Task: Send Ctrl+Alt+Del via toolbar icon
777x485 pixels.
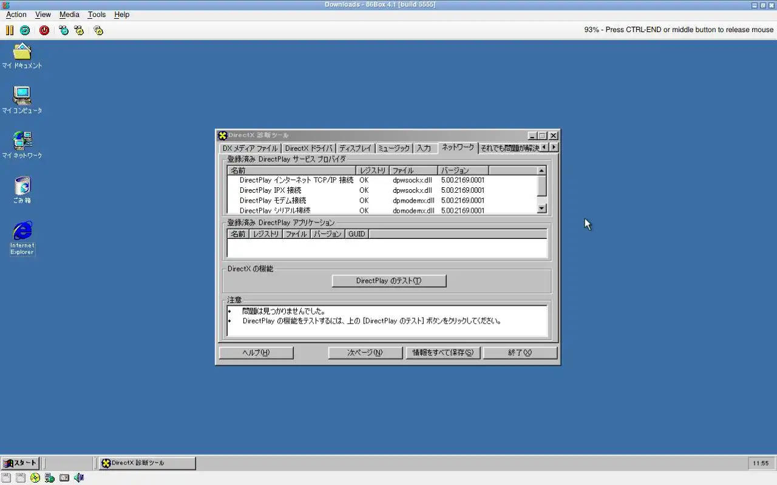Action: [64, 30]
